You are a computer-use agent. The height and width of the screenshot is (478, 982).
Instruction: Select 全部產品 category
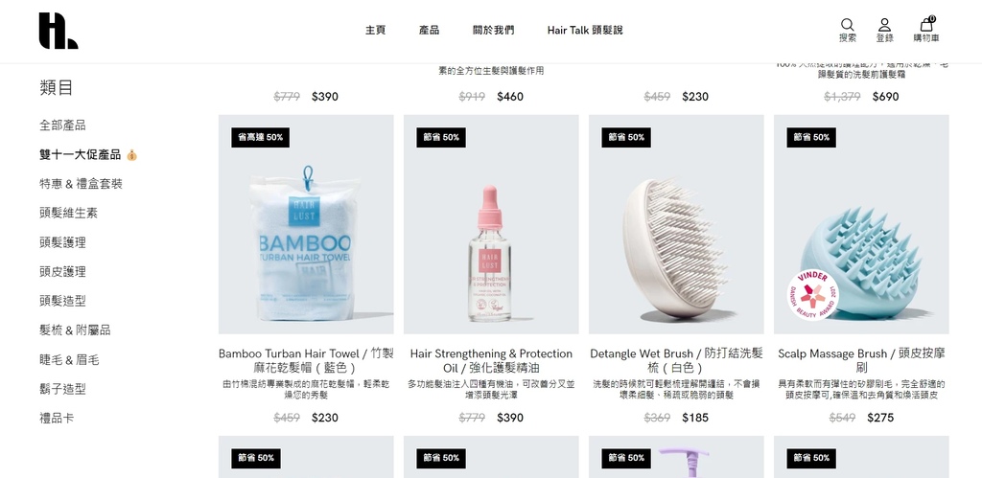(x=62, y=125)
